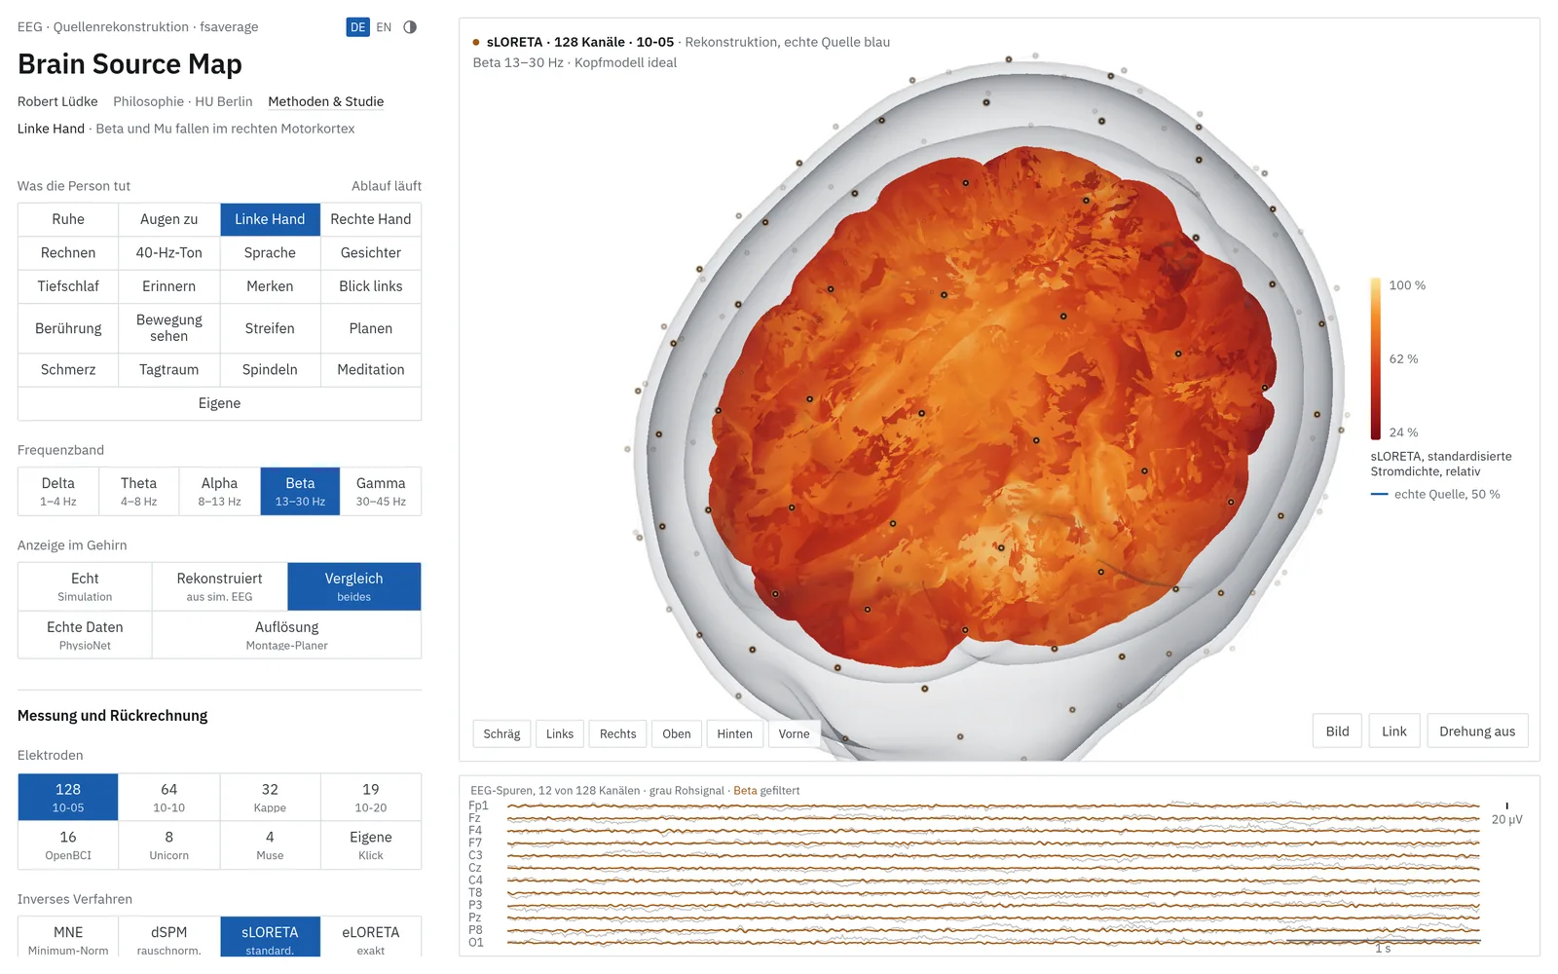Open the Methoden & Studie link

[x=326, y=101]
